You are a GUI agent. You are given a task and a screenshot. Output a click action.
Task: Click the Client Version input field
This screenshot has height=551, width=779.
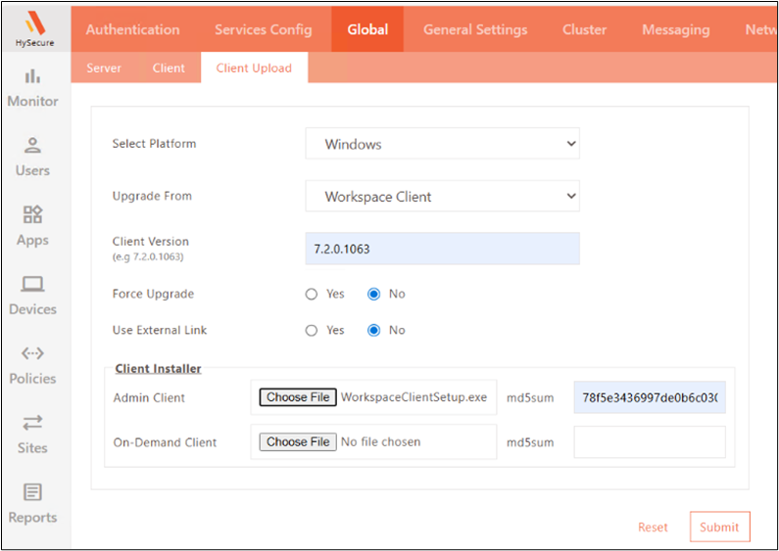click(x=442, y=249)
